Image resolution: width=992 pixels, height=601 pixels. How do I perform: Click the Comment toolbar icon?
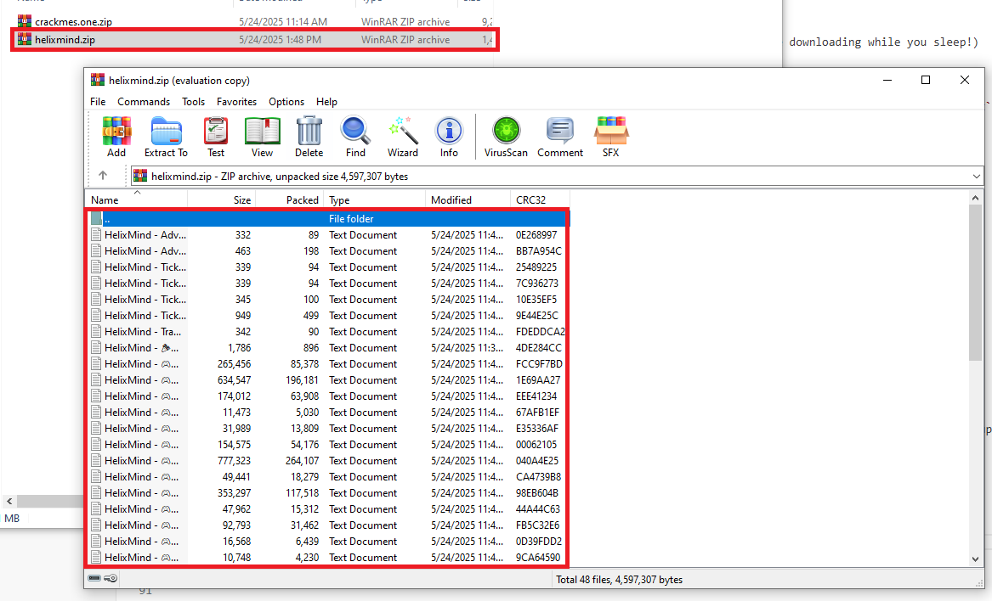pyautogui.click(x=560, y=137)
